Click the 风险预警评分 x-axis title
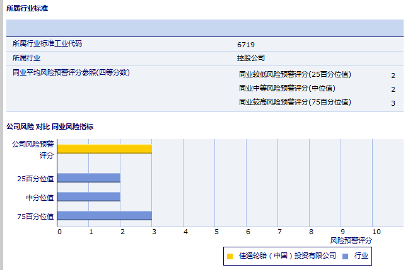The image size is (420, 270). [351, 240]
